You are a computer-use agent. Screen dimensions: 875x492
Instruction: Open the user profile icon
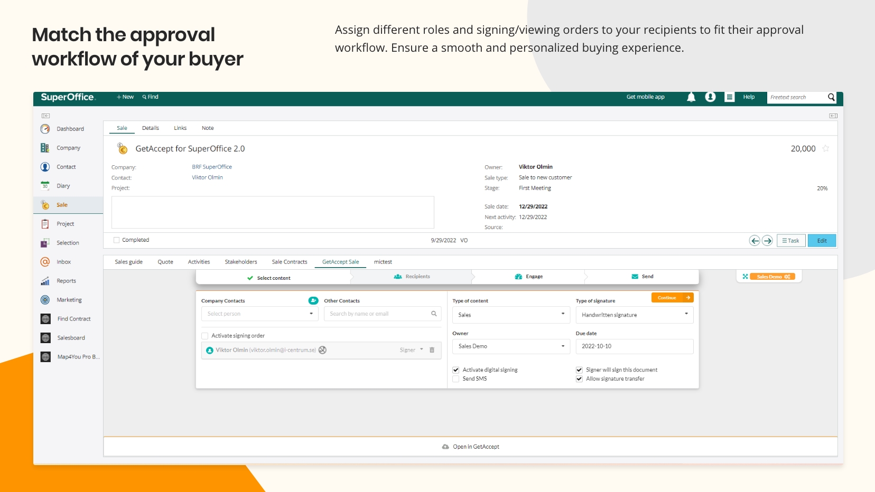(710, 97)
